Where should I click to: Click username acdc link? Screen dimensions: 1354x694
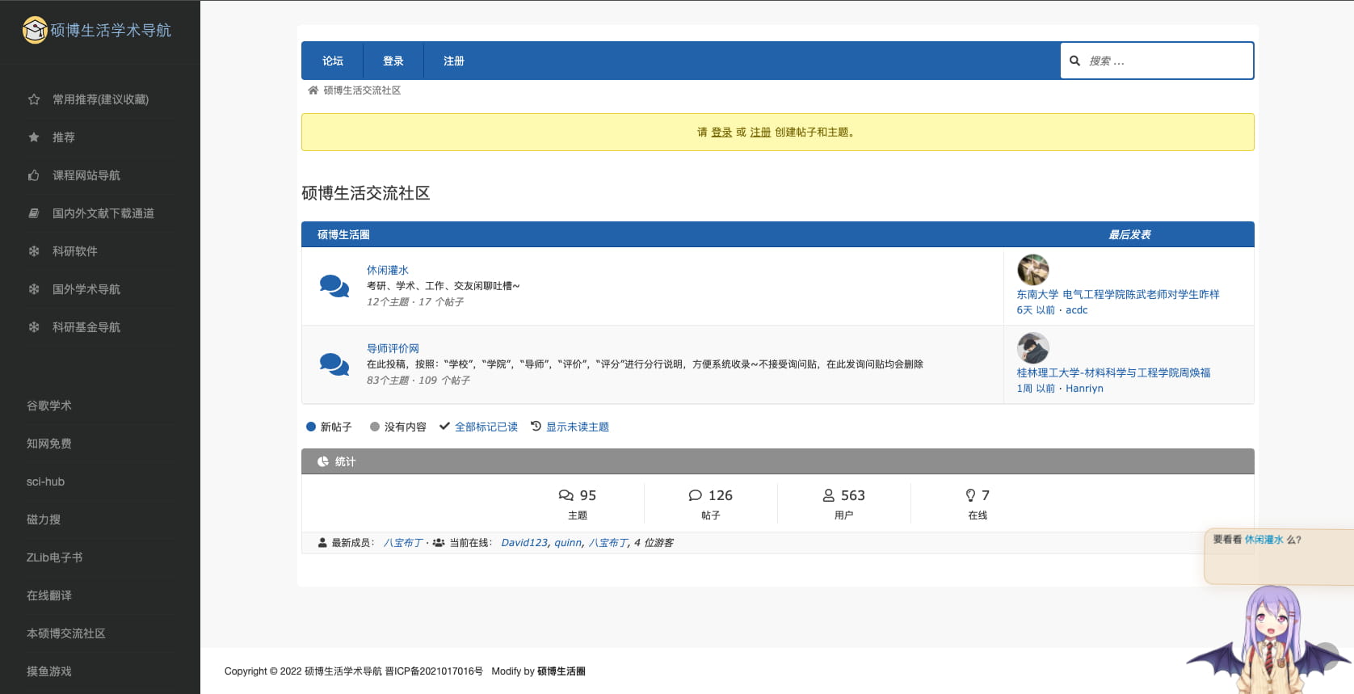click(1077, 309)
